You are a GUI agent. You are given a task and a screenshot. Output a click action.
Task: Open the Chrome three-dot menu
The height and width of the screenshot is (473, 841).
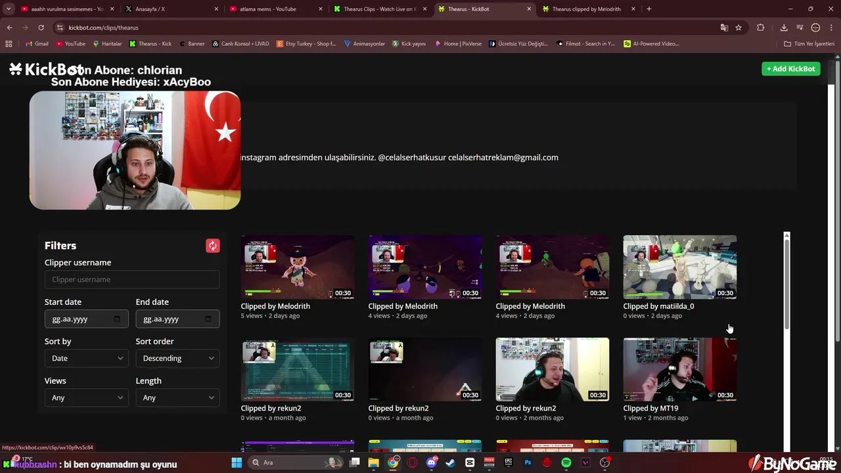[x=830, y=28]
